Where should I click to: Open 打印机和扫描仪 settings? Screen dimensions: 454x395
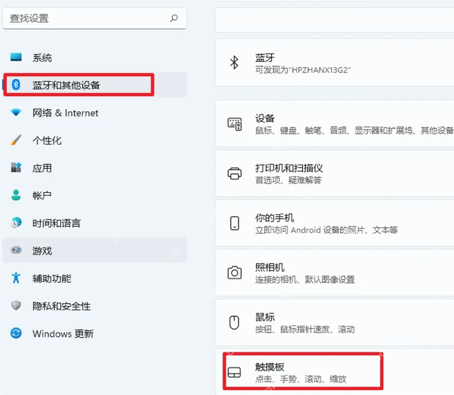click(335, 173)
